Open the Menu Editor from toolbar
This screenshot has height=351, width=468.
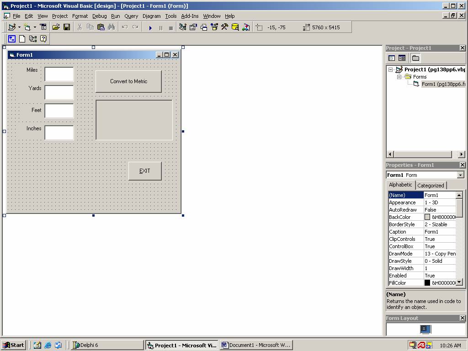click(43, 27)
